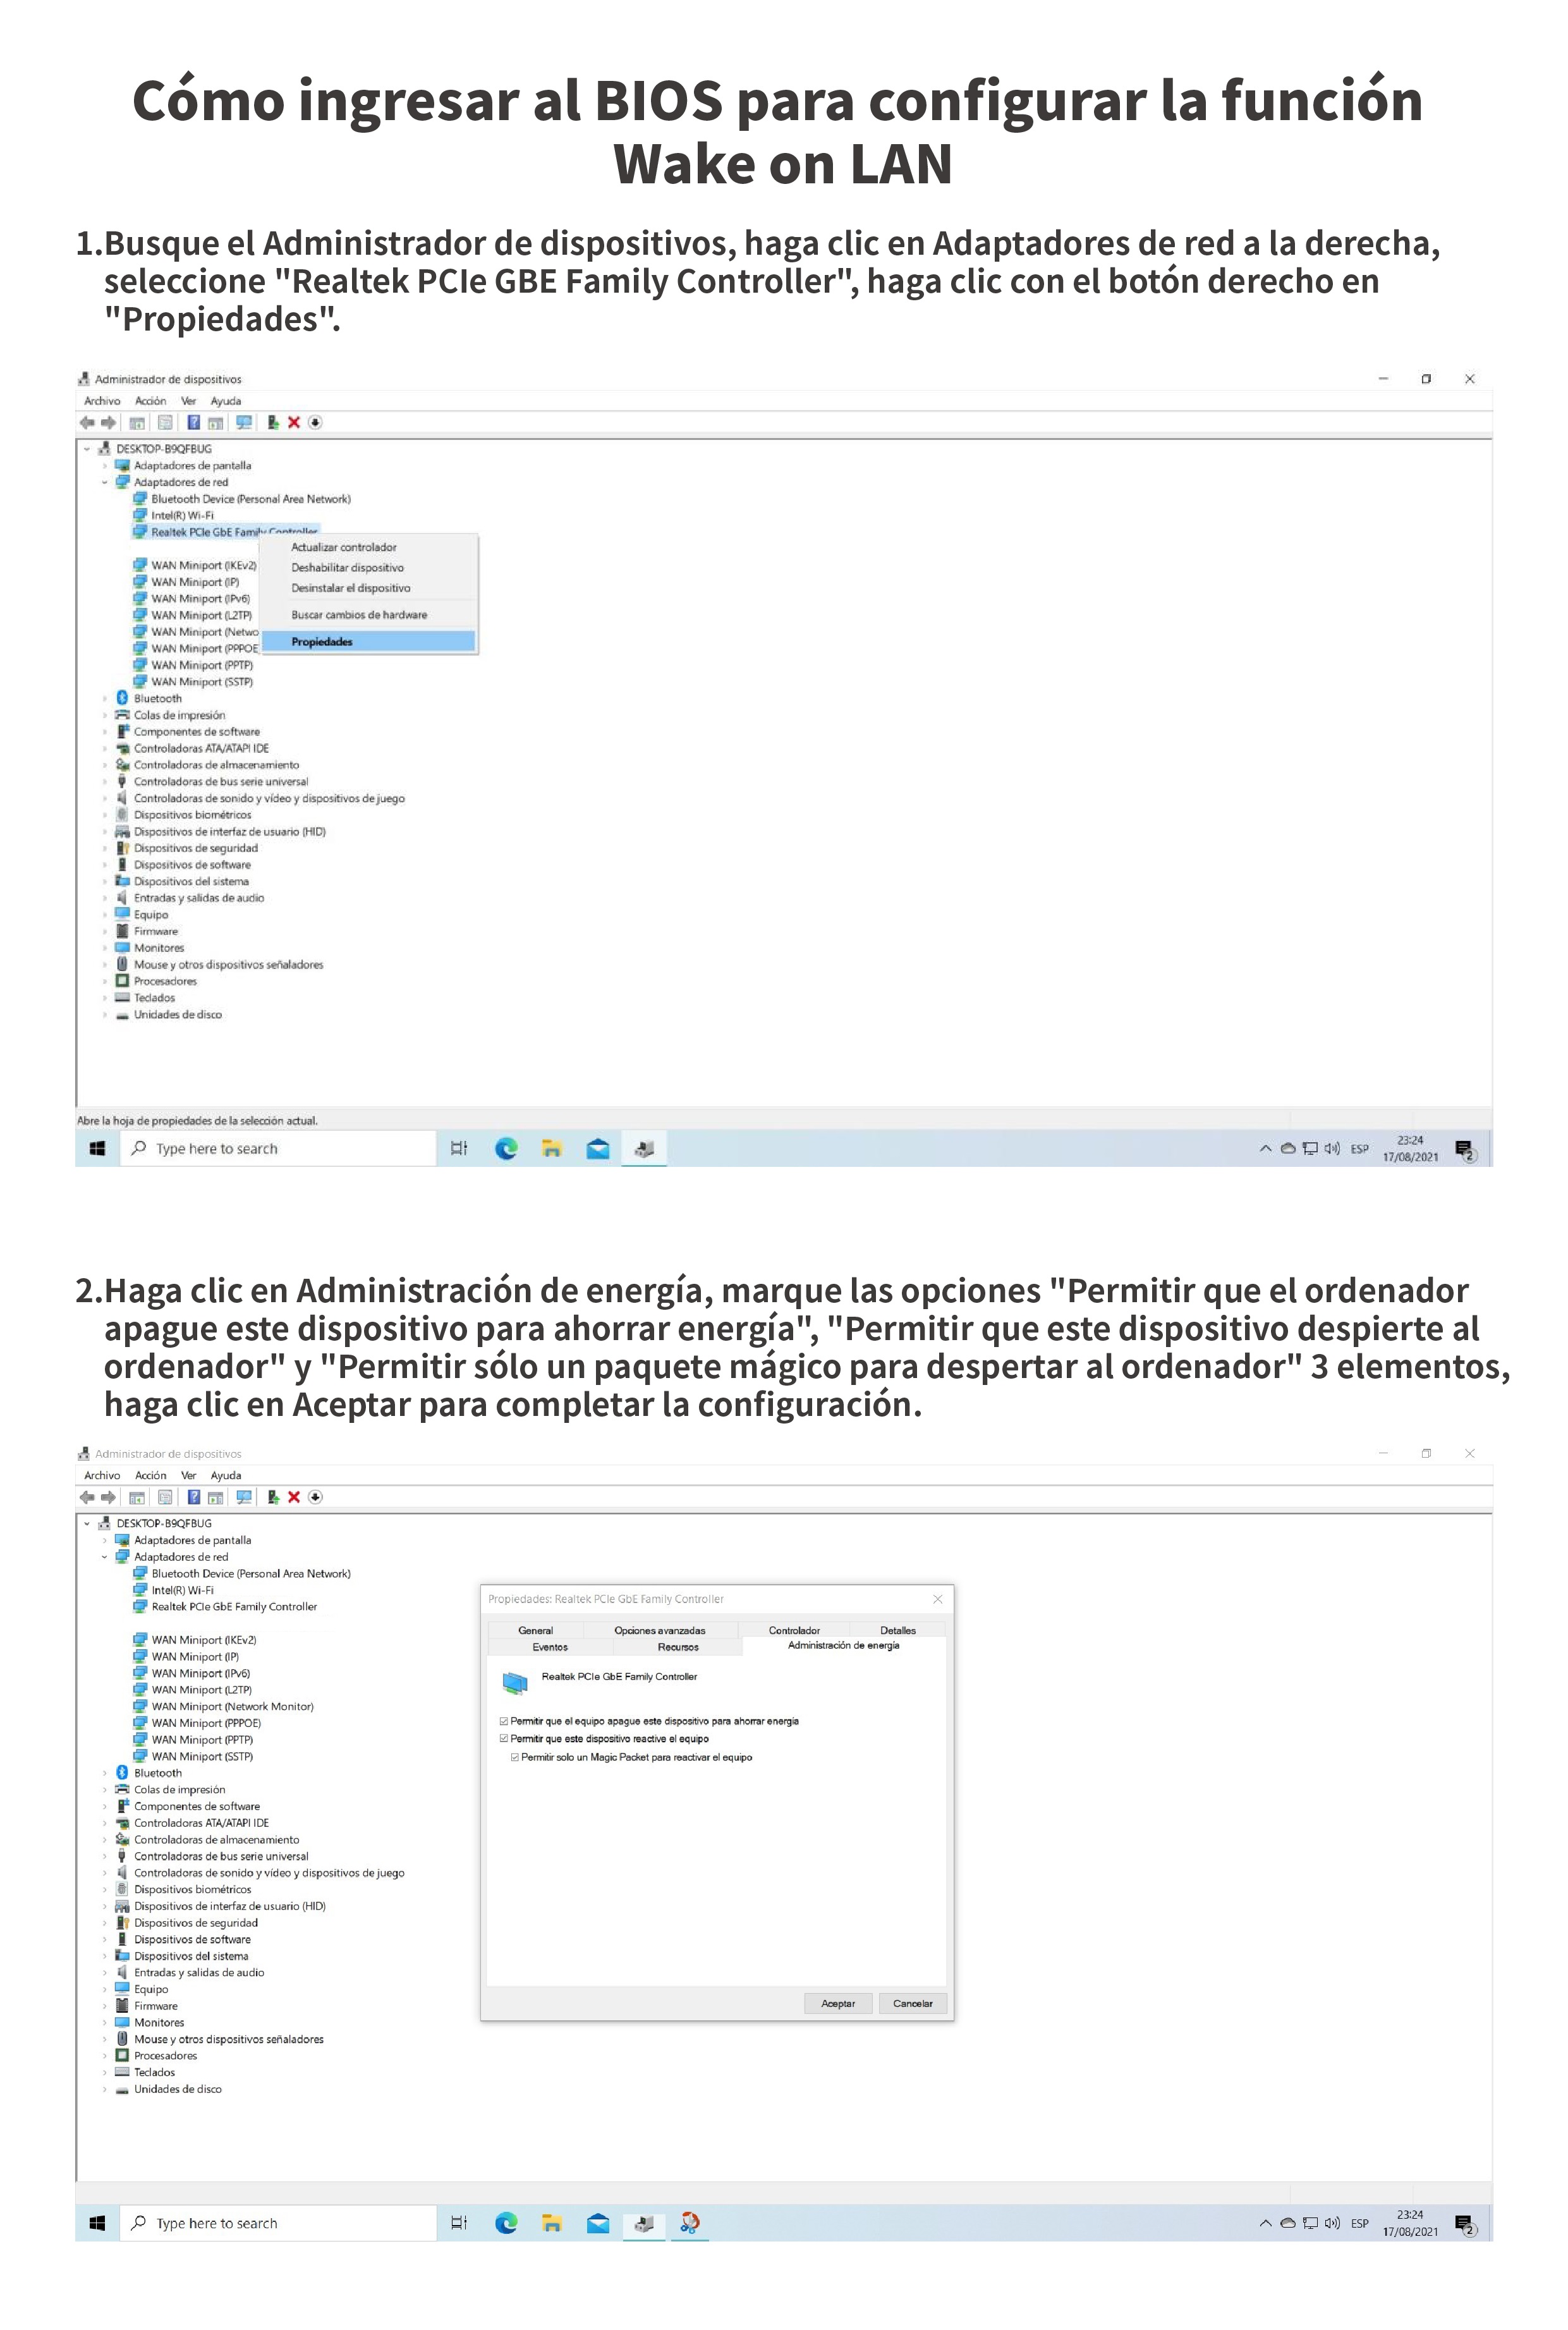Click the Aceptar button
This screenshot has width=1568, height=2330.
click(838, 2003)
